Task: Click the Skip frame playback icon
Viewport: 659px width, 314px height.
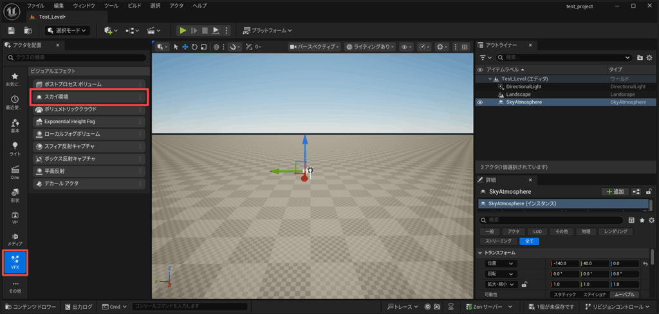Action: click(194, 30)
